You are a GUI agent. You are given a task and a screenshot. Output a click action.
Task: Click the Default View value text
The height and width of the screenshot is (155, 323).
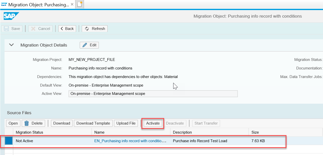[106, 85]
